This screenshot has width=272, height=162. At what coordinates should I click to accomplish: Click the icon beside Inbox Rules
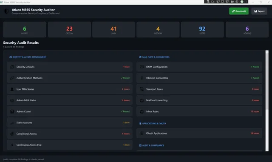(142, 111)
